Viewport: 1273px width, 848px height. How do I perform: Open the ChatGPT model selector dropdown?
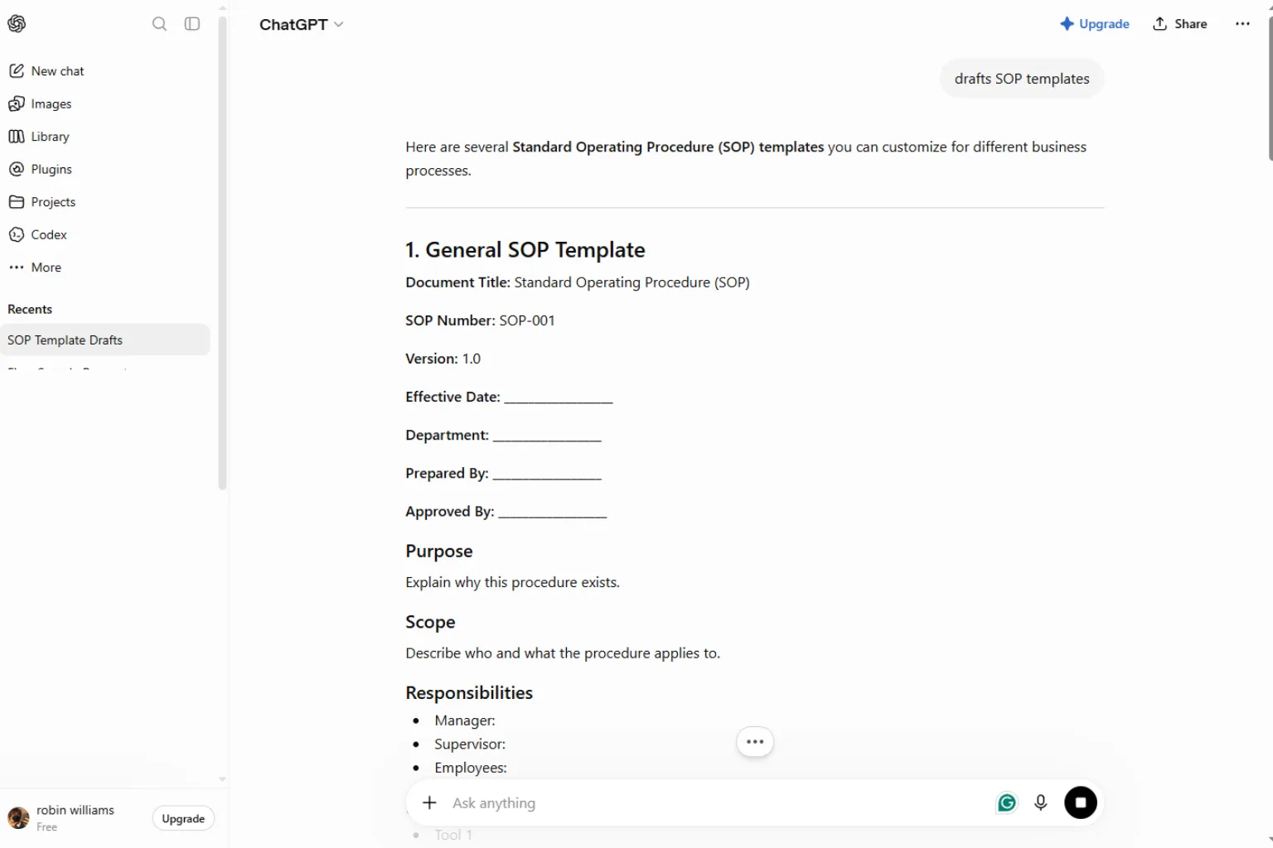(301, 25)
